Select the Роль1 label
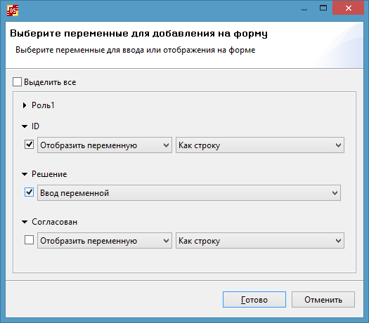Image resolution: width=369 pixels, height=323 pixels. pos(43,105)
